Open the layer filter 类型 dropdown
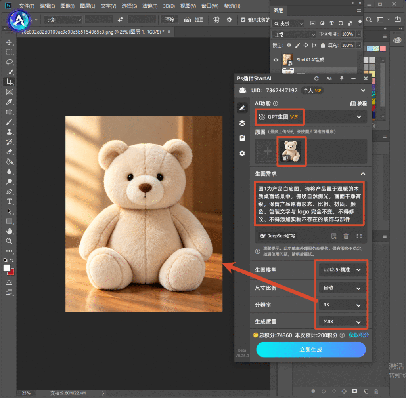 [x=288, y=23]
